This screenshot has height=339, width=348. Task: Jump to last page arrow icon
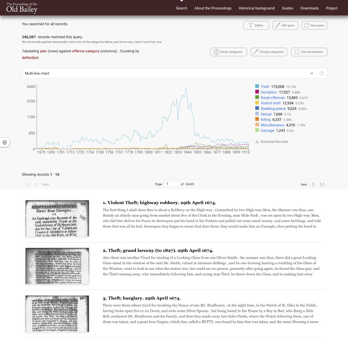tap(322, 185)
